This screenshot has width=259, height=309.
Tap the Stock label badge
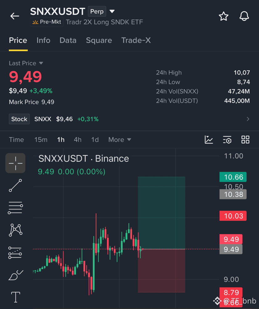pos(19,119)
